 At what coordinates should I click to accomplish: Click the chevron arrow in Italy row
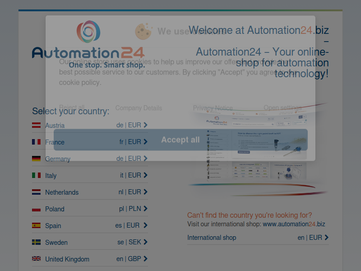point(145,175)
